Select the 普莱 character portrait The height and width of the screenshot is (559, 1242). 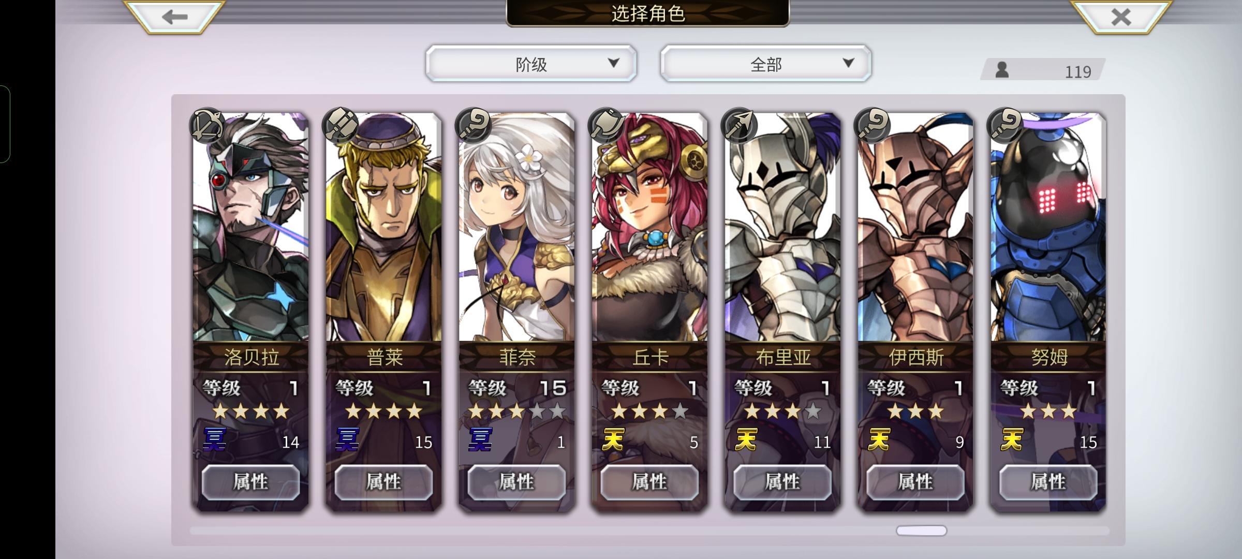pyautogui.click(x=383, y=228)
